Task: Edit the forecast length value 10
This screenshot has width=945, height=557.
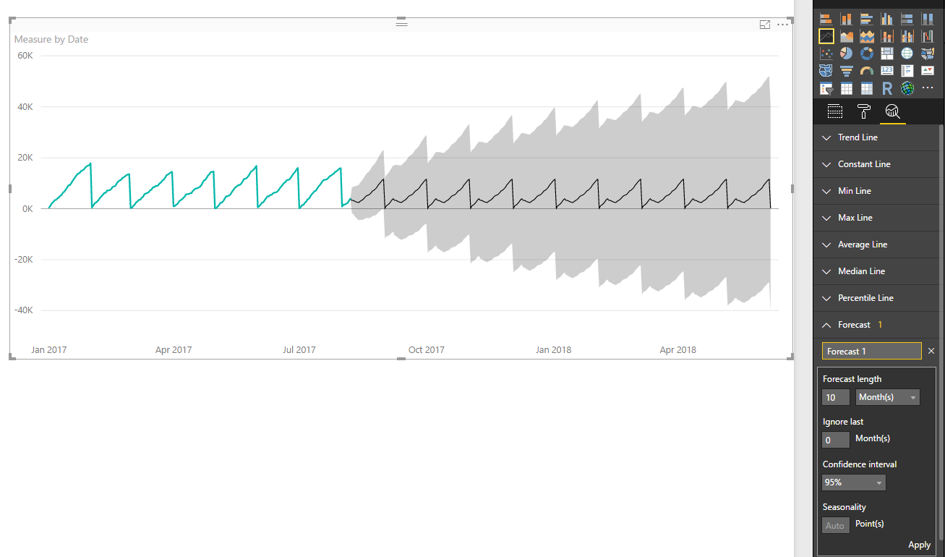Action: [836, 397]
